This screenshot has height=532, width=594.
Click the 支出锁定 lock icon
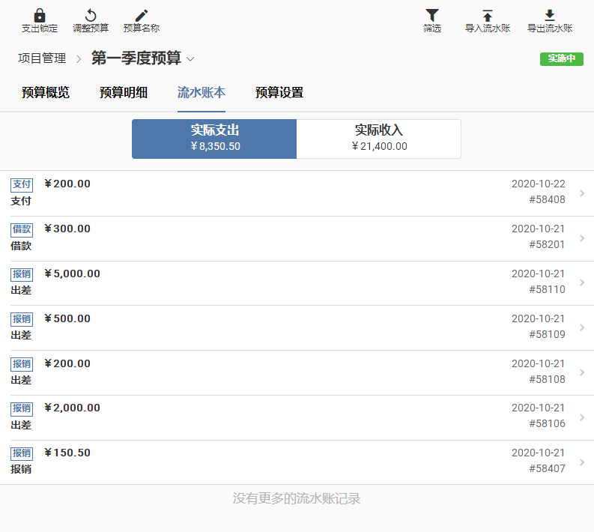[40, 16]
